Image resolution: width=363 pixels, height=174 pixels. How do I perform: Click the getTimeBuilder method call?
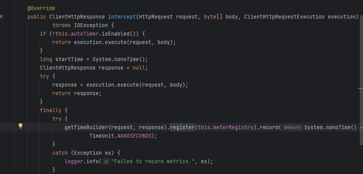[86, 127]
